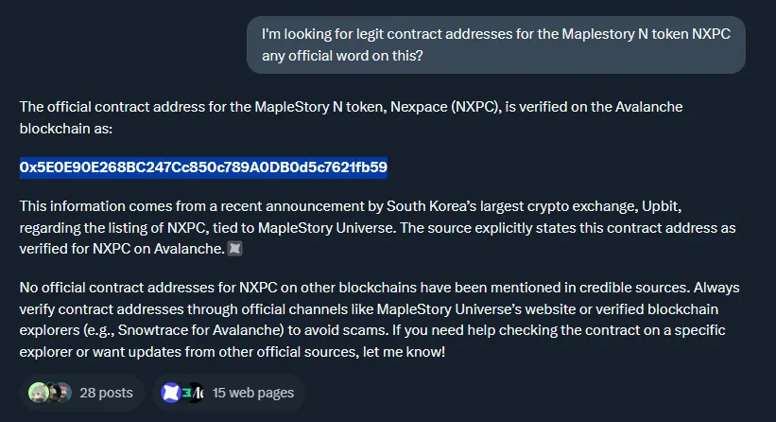Click the paragraph mentioning Upbit exchange
Screen dimensions: 776x422
click(378, 227)
